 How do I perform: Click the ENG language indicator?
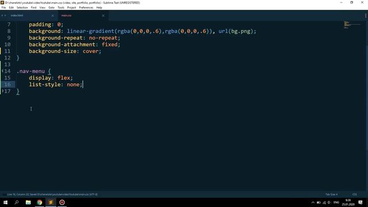coord(336,202)
